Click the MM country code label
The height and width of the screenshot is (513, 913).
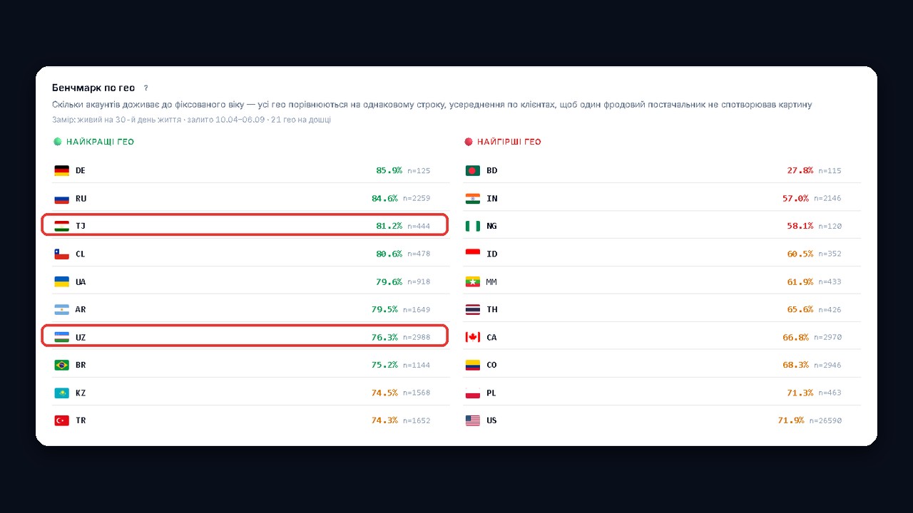[x=491, y=282]
